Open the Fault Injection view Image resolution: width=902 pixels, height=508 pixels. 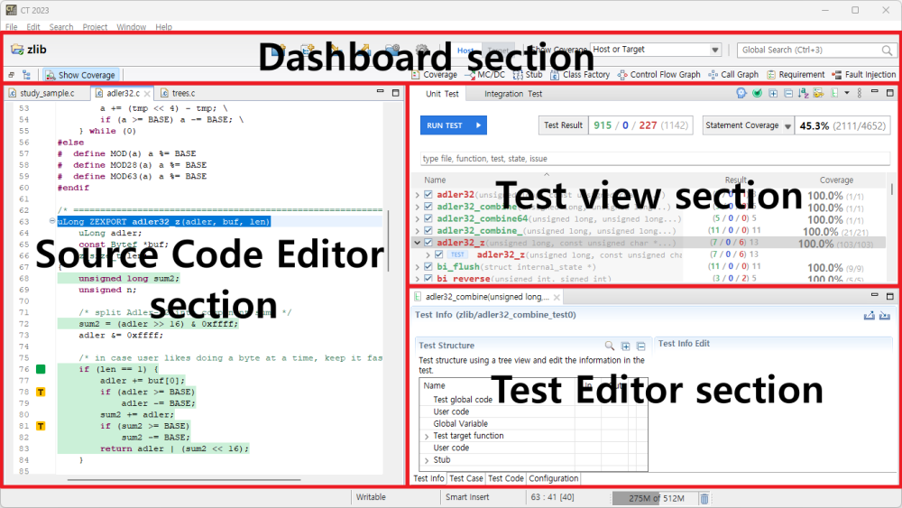click(x=864, y=75)
